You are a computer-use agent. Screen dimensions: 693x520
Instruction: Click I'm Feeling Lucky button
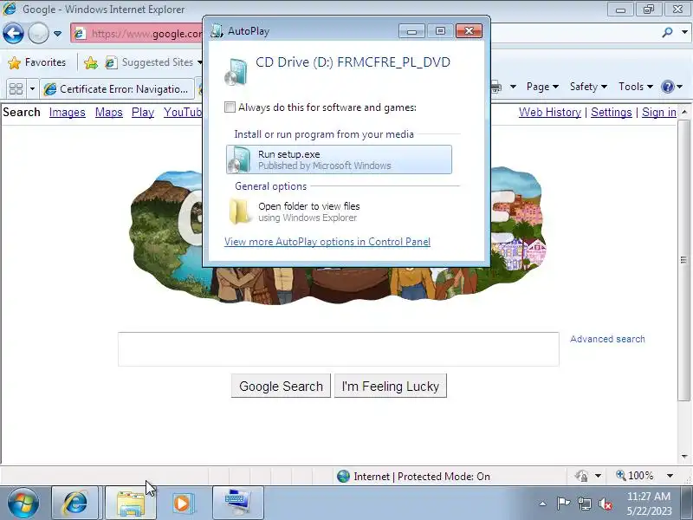(x=391, y=386)
